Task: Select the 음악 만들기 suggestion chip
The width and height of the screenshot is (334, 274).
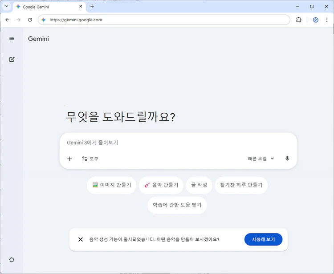Action: 161,185
